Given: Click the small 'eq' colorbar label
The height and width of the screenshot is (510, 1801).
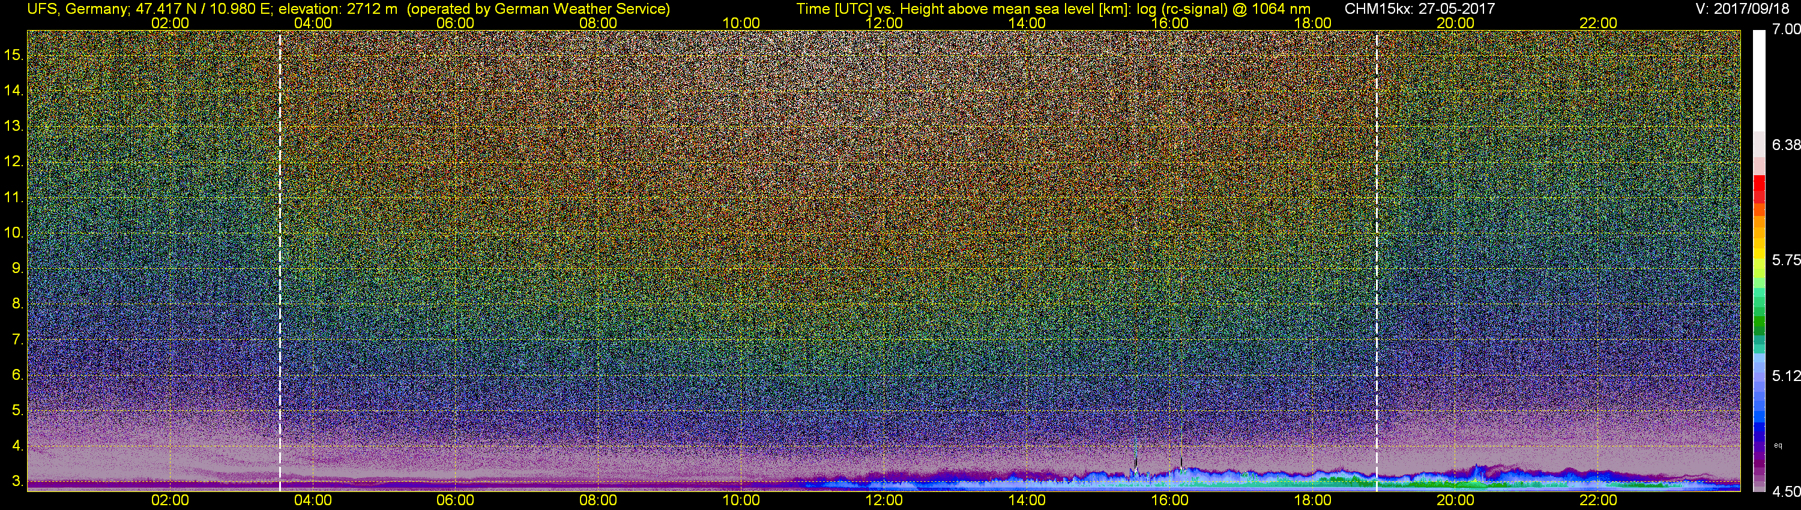Looking at the screenshot, I should [x=1778, y=445].
